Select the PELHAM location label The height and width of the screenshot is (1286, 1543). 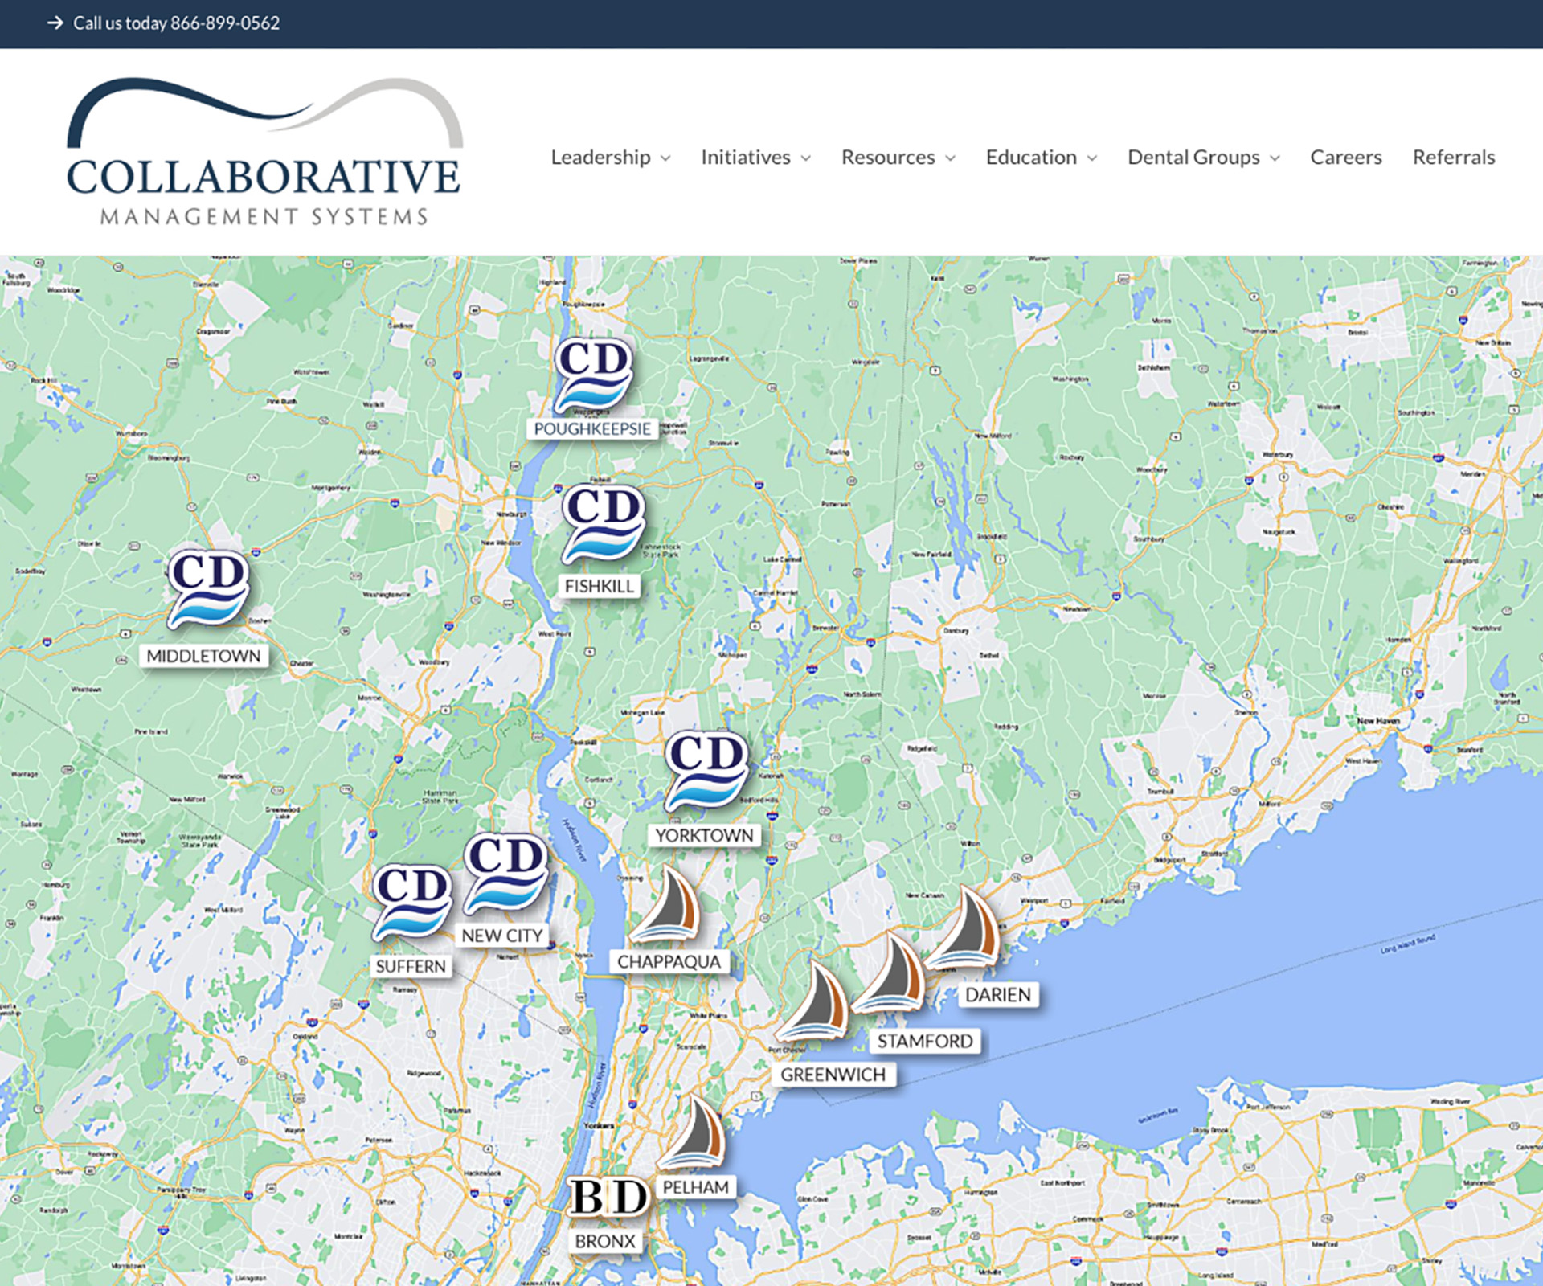coord(696,1188)
